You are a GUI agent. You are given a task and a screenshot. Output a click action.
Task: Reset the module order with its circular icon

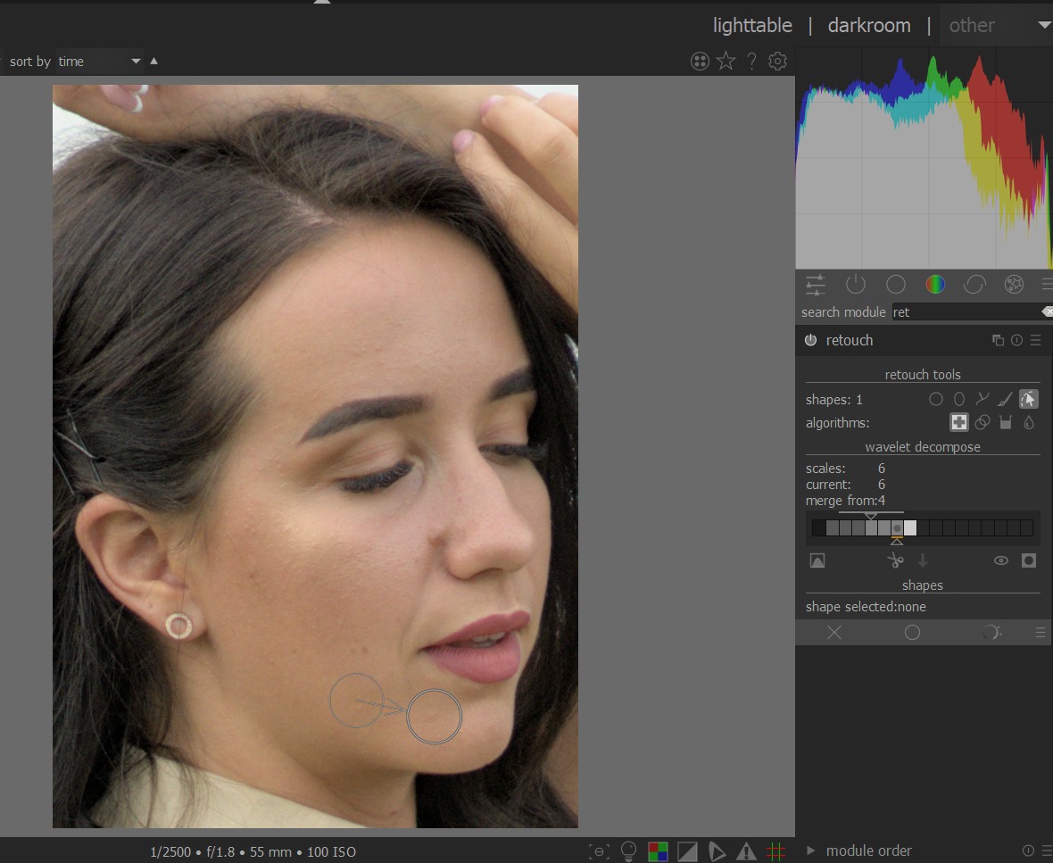coord(1028,851)
